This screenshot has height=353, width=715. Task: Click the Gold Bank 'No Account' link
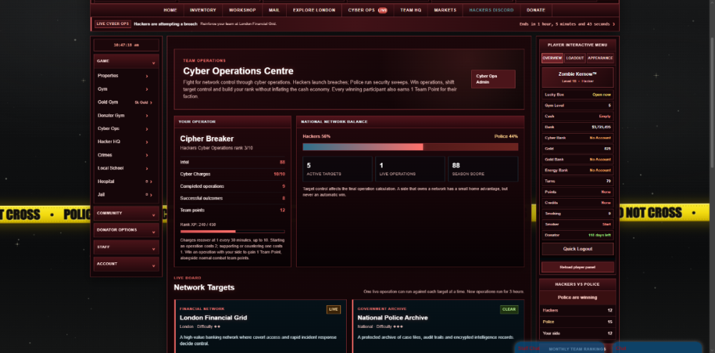click(600, 159)
